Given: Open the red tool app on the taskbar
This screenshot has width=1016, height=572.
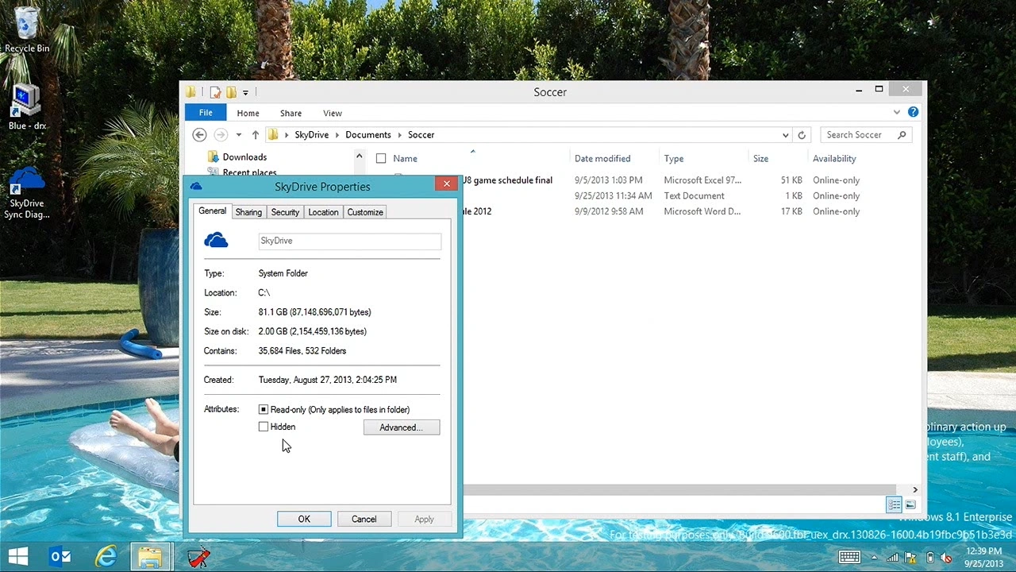Looking at the screenshot, I should (198, 557).
